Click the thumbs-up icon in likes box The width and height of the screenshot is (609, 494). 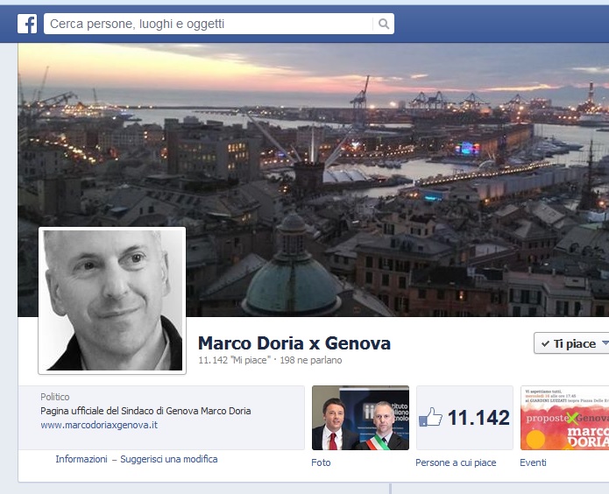pyautogui.click(x=430, y=418)
